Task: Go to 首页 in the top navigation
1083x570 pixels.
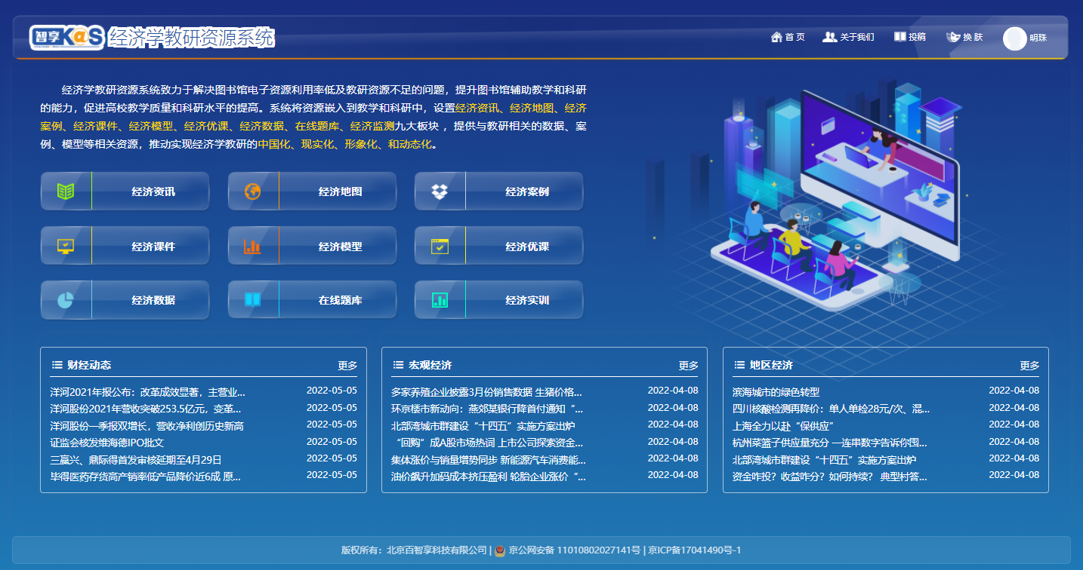Action: pyautogui.click(x=788, y=37)
